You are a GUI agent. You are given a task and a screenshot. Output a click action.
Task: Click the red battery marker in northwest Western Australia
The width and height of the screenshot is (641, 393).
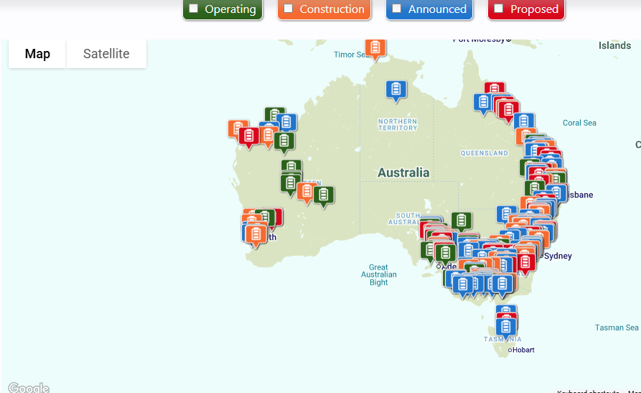pos(249,136)
